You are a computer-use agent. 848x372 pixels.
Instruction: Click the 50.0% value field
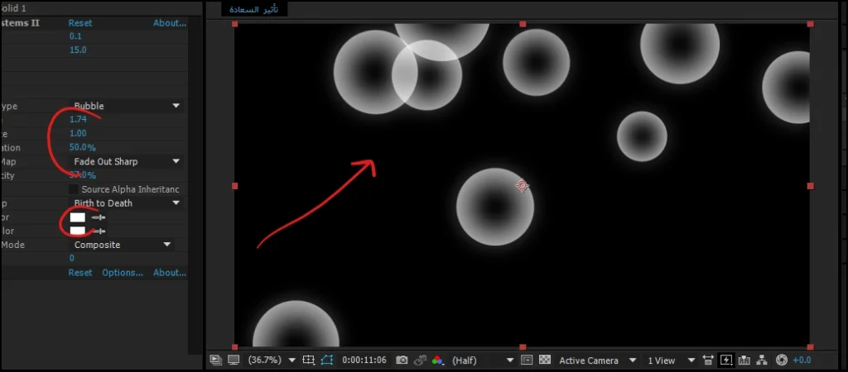click(x=83, y=147)
